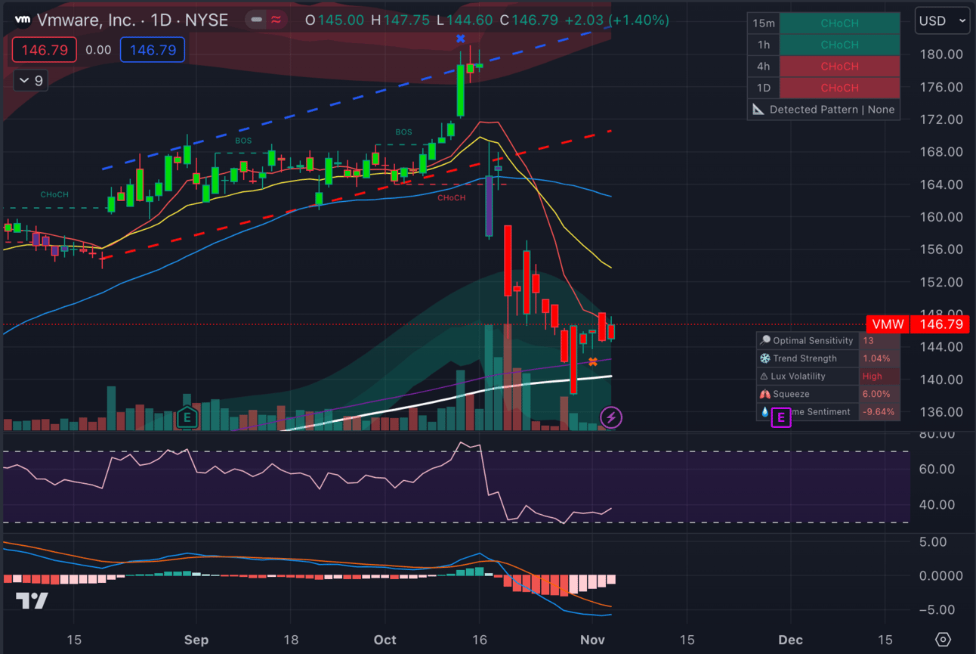Image resolution: width=976 pixels, height=654 pixels.
Task: Click the Lux Volatility value High
Action: click(x=872, y=377)
